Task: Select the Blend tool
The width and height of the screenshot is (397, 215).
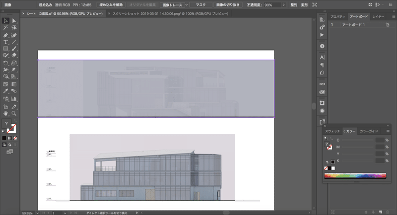Action: 14,91
